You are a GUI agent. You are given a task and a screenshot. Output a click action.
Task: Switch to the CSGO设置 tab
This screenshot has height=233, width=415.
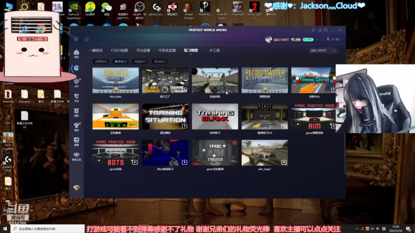(x=119, y=50)
